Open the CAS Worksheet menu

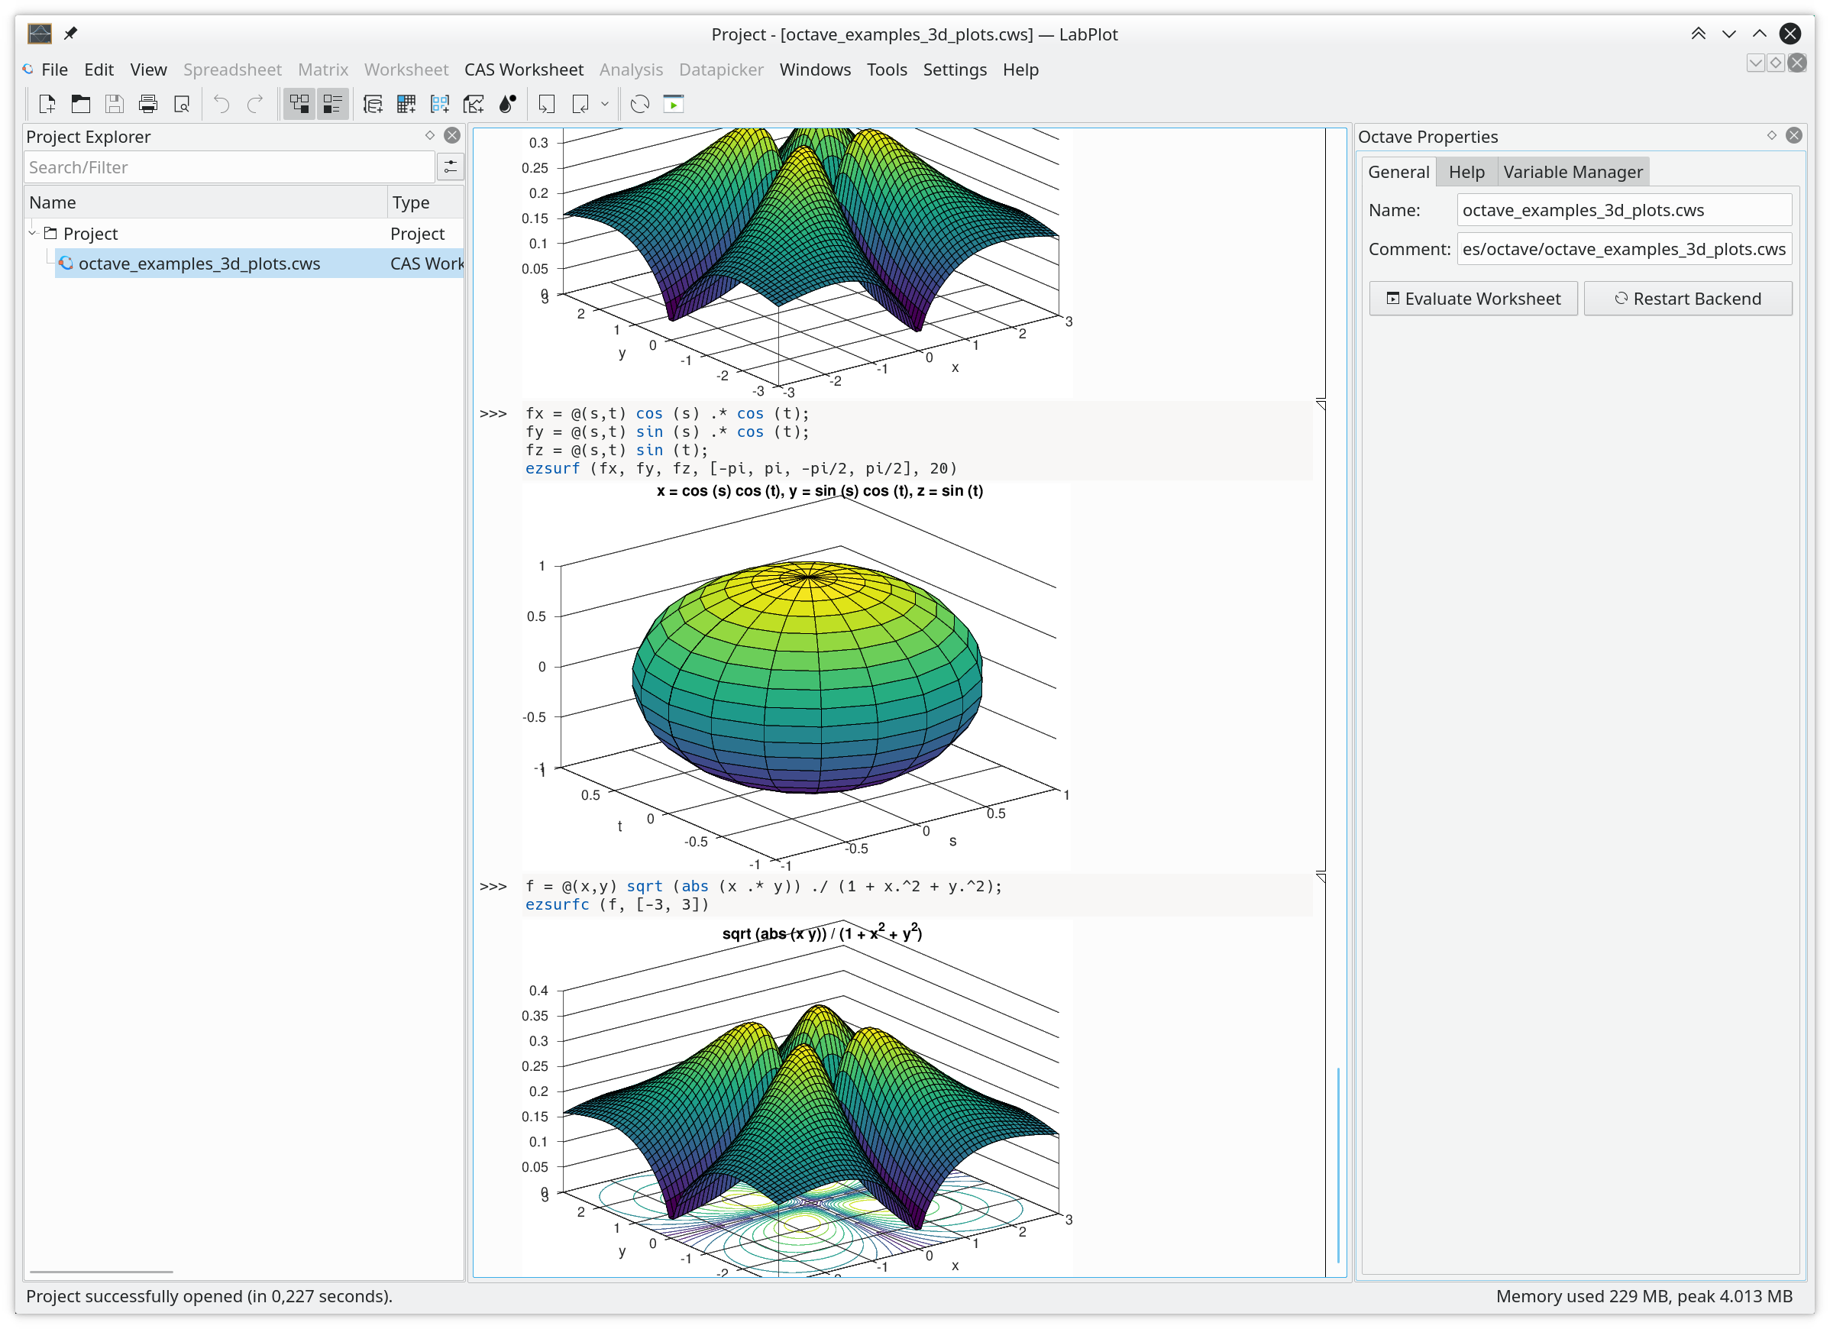click(x=523, y=70)
